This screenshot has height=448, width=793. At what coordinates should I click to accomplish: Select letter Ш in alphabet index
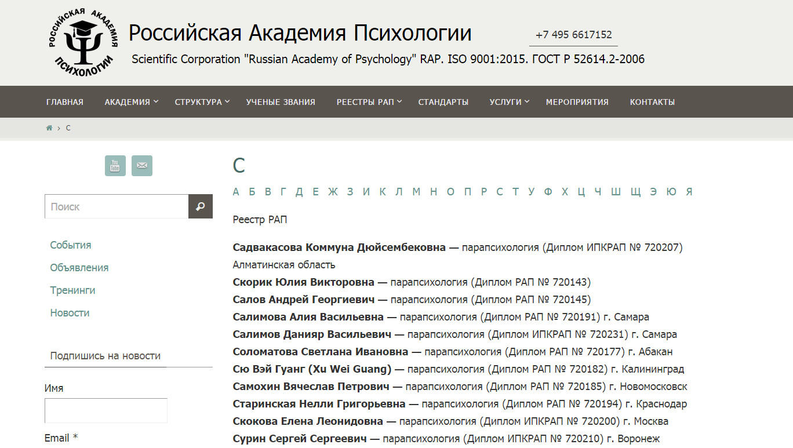click(616, 192)
